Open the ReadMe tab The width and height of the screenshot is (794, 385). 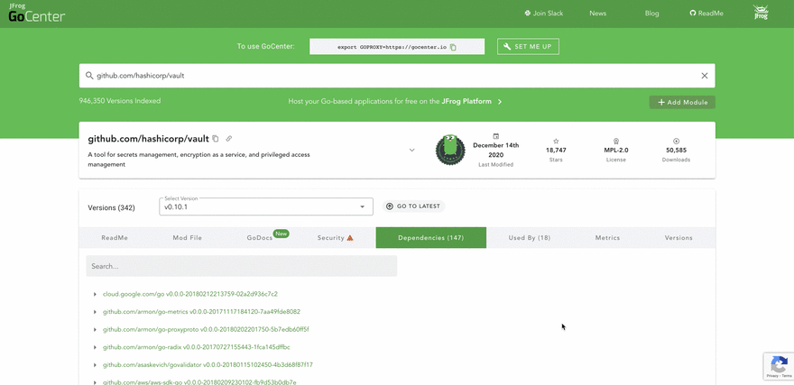[115, 238]
